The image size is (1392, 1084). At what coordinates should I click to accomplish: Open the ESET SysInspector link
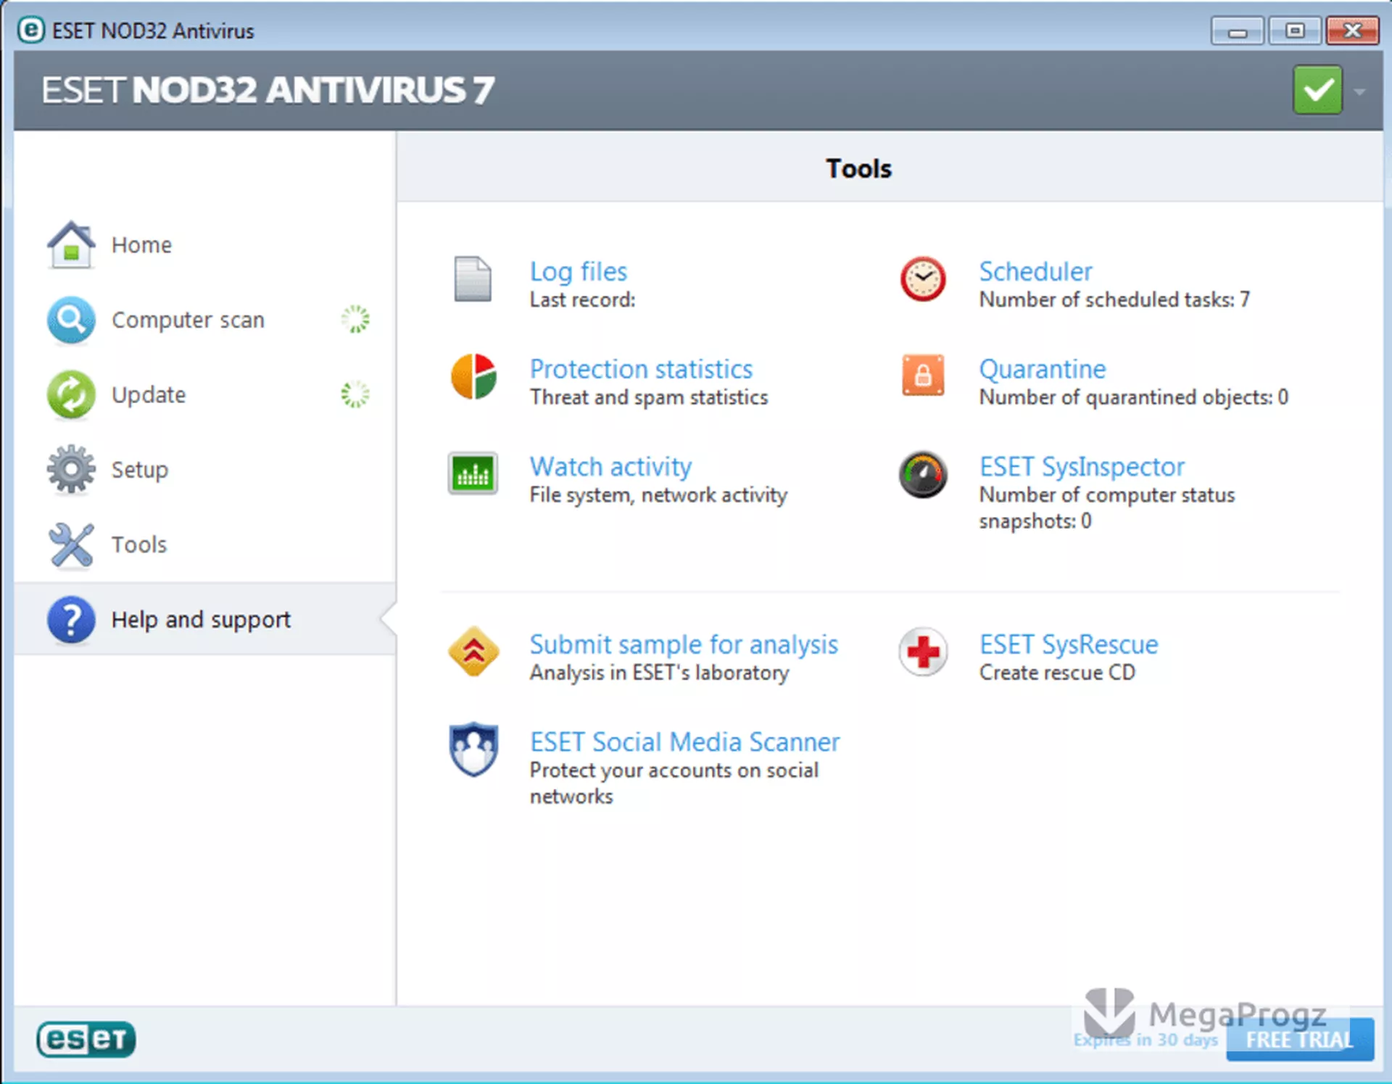click(1082, 467)
